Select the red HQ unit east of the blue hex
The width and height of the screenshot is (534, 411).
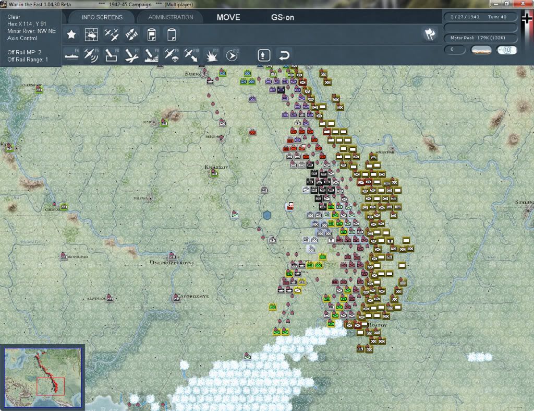(x=290, y=206)
